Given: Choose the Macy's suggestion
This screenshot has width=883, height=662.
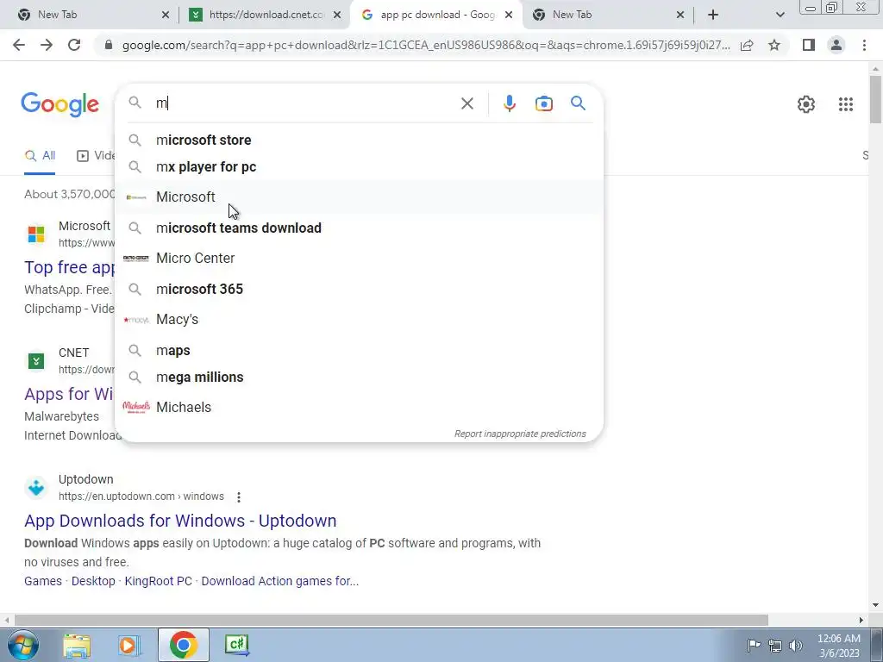Looking at the screenshot, I should coord(360,320).
